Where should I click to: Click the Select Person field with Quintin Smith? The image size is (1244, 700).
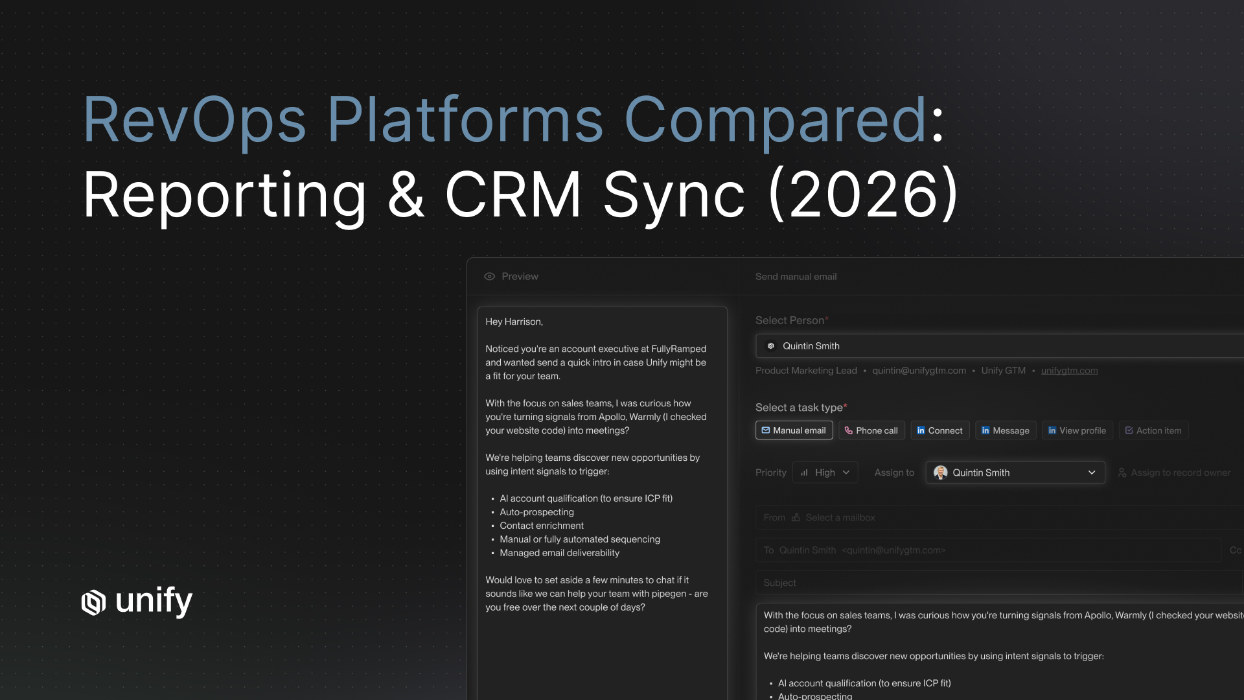click(999, 346)
